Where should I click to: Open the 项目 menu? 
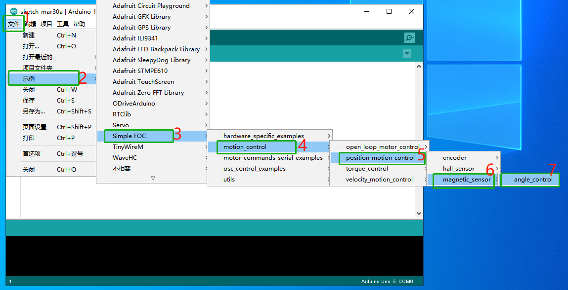tap(46, 24)
